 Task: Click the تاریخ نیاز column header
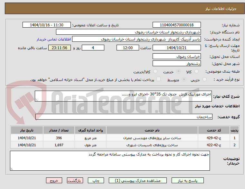point(27,130)
